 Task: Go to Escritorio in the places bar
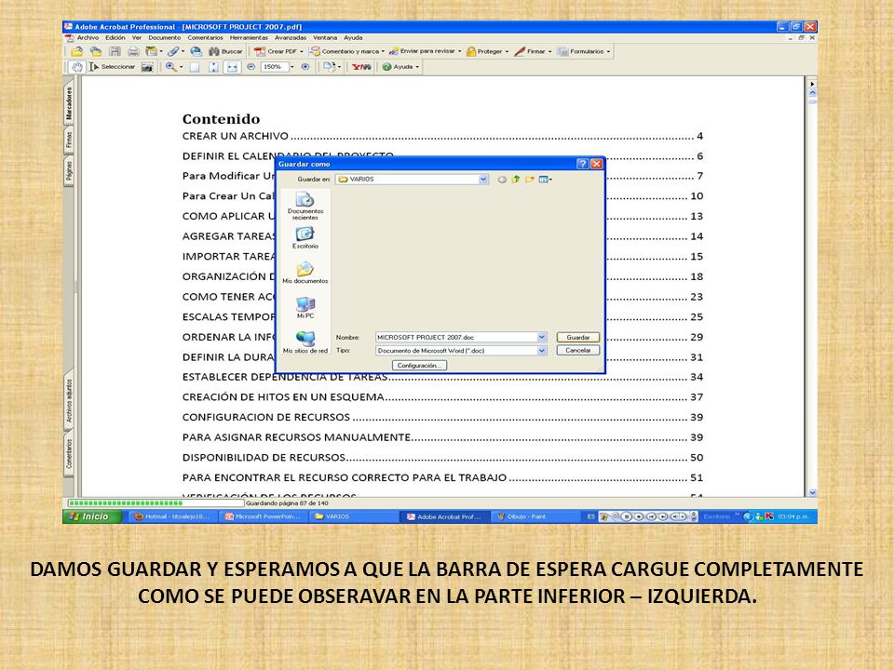[x=305, y=238]
